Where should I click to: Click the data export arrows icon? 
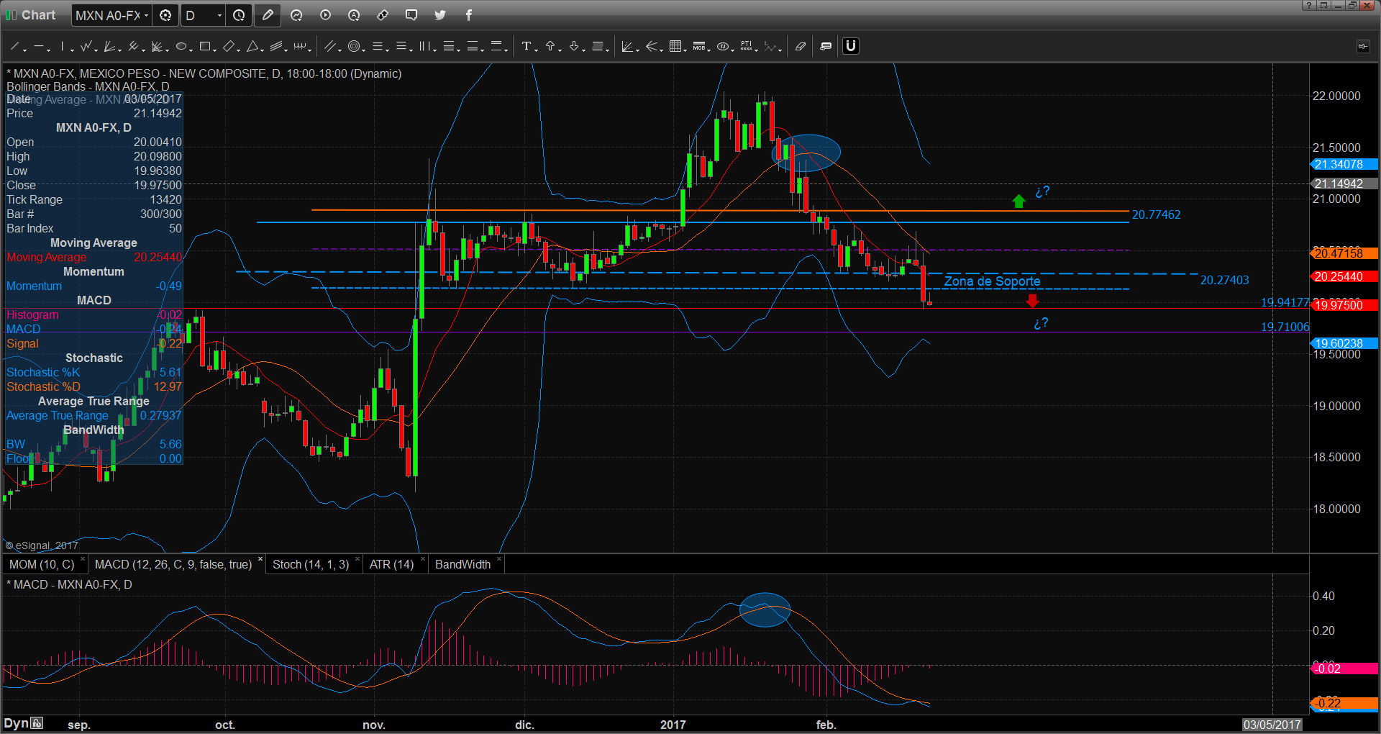pos(383,15)
